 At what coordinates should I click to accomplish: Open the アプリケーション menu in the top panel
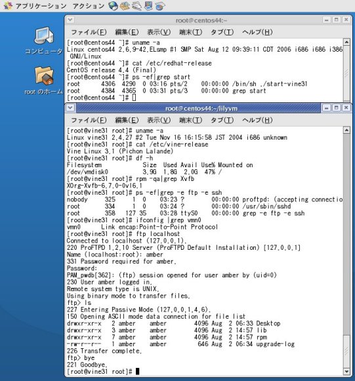pos(41,6)
